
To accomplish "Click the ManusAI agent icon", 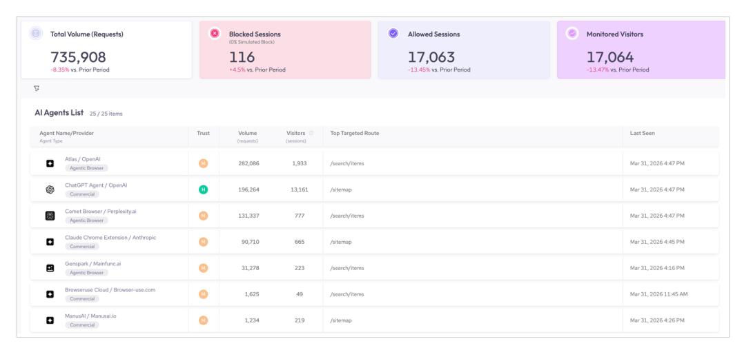I will [50, 320].
